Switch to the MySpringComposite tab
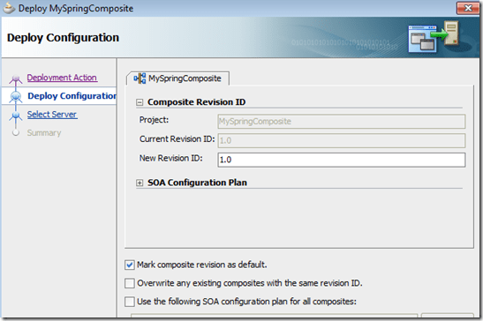Screen dimensions: 483x321 pyautogui.click(x=177, y=78)
